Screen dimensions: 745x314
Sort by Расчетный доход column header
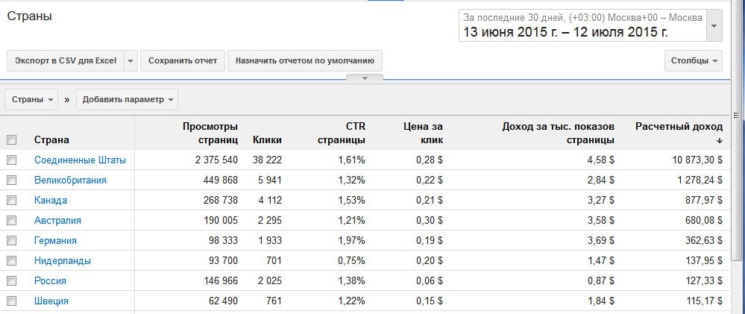tap(679, 133)
